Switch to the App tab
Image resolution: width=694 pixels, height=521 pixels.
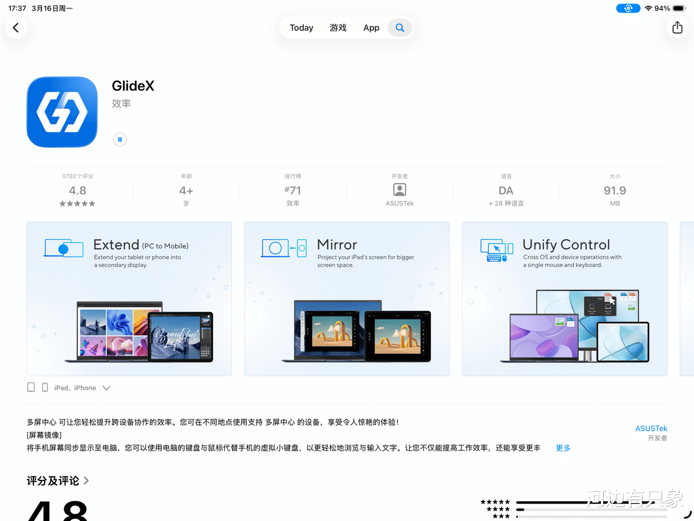(371, 28)
